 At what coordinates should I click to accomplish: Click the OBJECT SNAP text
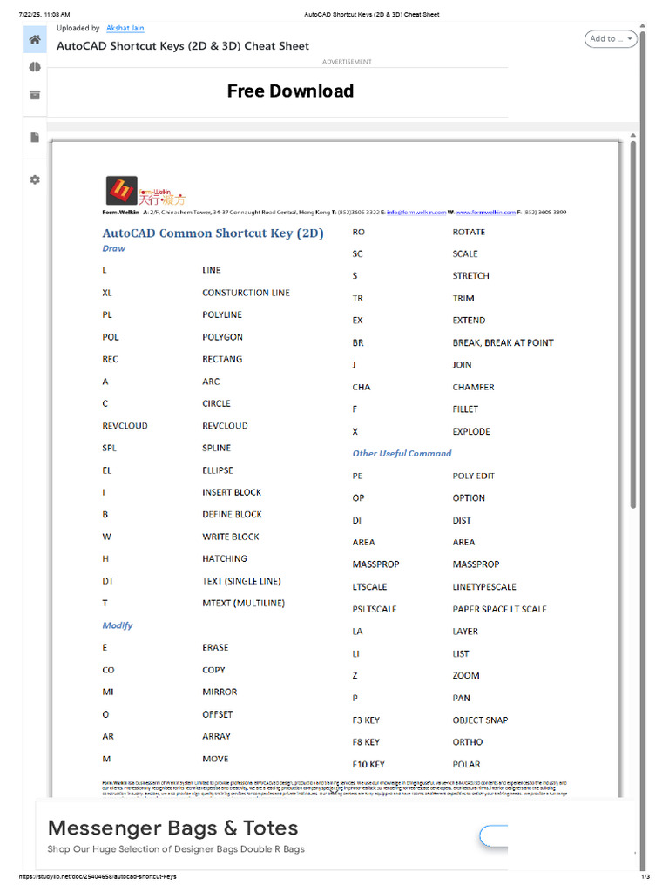tap(480, 720)
